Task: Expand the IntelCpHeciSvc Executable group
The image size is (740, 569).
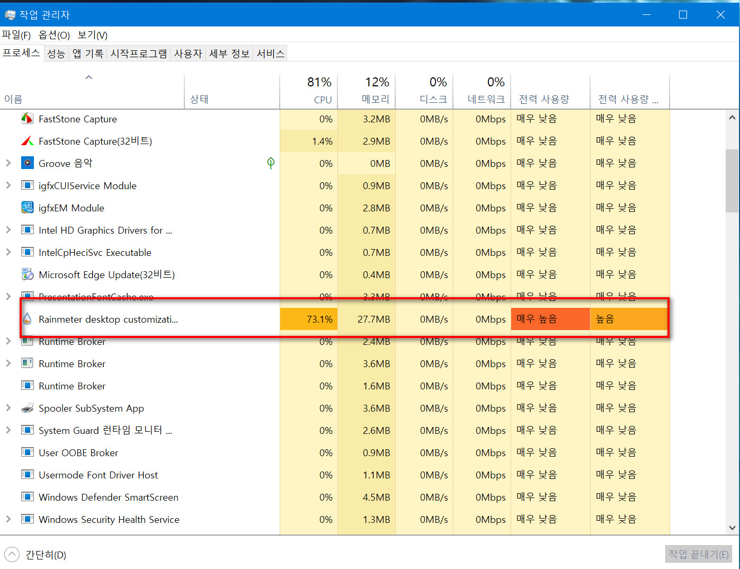Action: click(x=8, y=252)
